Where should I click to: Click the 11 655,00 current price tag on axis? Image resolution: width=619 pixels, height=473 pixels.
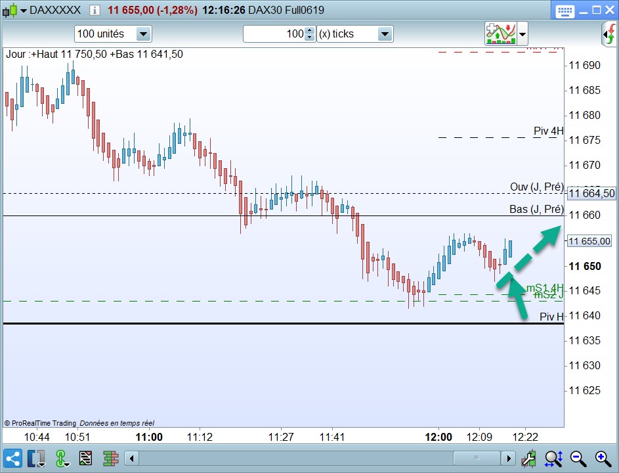(589, 241)
